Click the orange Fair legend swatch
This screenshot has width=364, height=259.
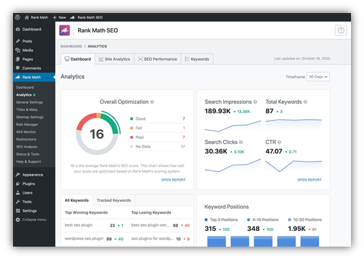(131, 128)
